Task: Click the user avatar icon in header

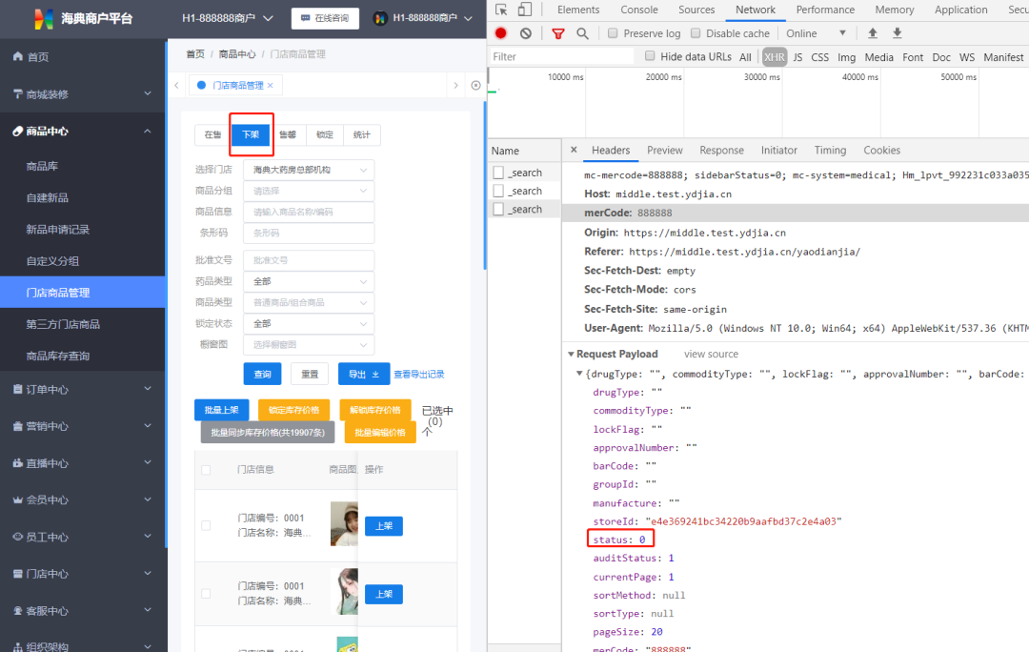Action: [x=380, y=18]
